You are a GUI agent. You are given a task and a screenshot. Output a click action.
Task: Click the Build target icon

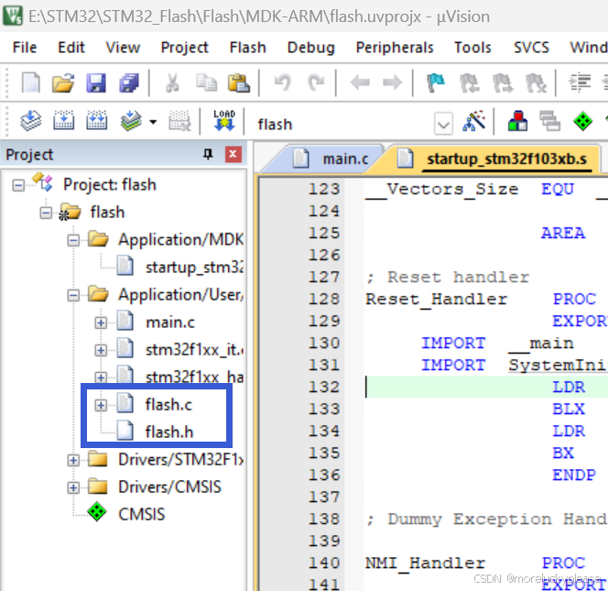coord(63,121)
